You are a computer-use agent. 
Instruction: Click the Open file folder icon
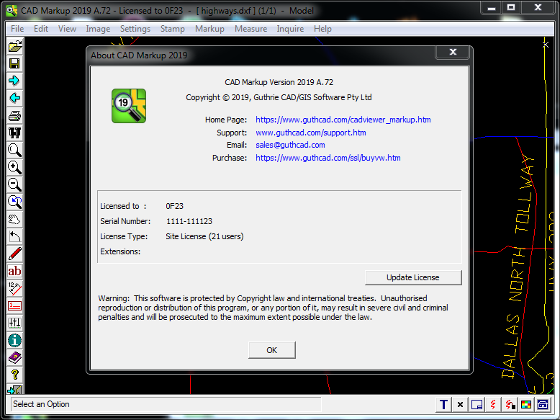14,46
